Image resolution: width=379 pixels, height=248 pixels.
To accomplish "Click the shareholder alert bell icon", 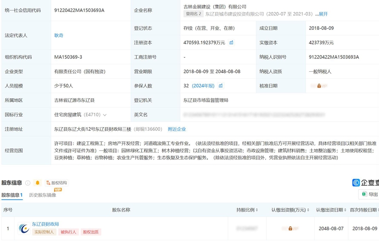I will [37, 183].
